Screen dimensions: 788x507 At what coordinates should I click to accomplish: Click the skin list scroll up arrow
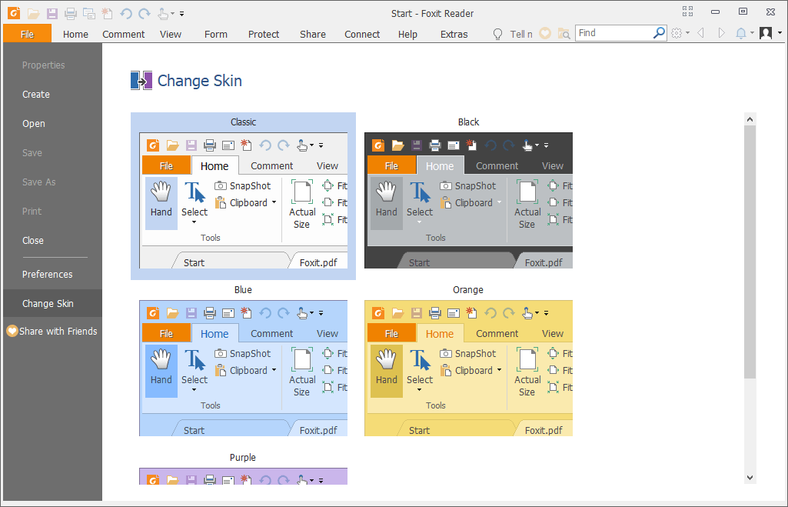point(750,119)
